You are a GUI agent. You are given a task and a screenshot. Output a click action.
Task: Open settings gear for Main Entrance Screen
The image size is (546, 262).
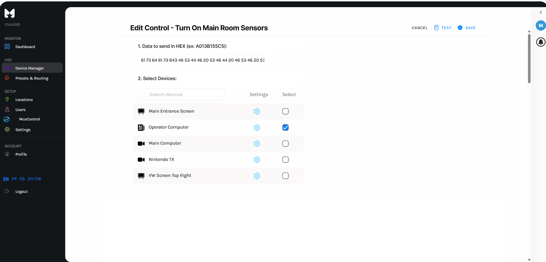click(x=257, y=111)
